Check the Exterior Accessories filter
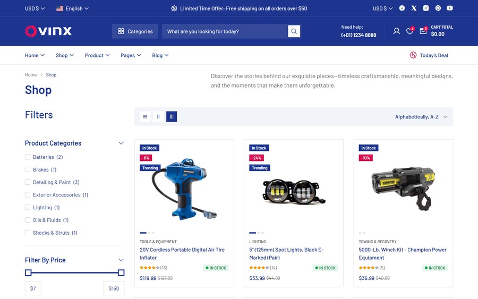 pyautogui.click(x=28, y=195)
